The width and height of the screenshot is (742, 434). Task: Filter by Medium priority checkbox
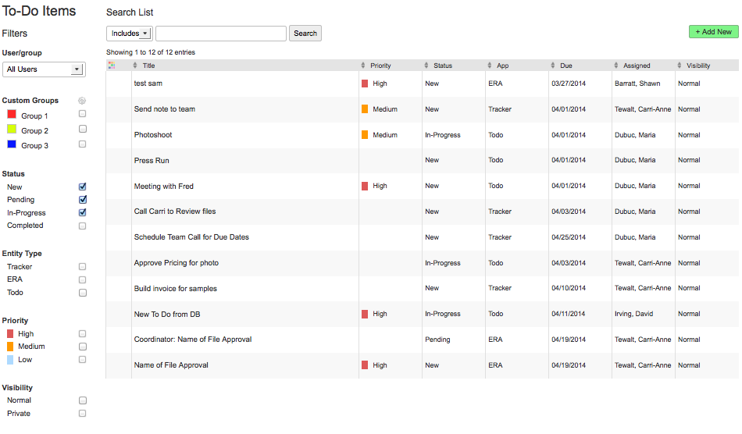pos(82,347)
